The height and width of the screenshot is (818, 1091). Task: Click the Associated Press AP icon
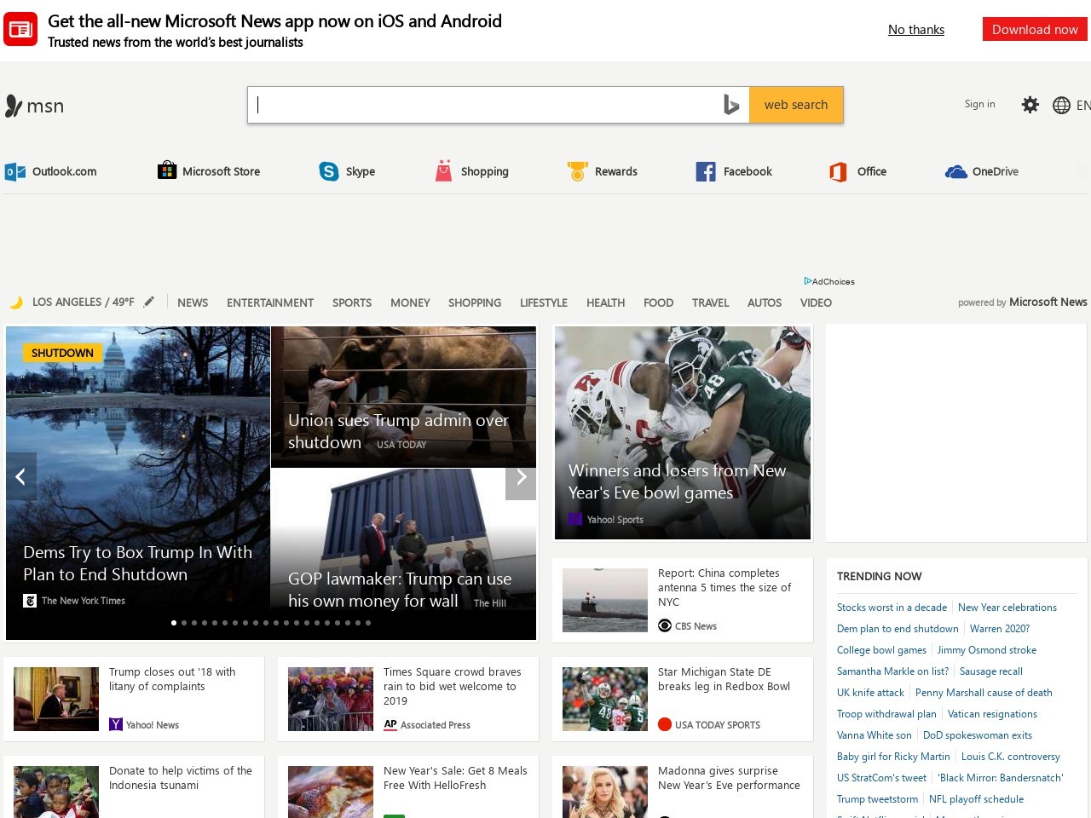click(390, 725)
